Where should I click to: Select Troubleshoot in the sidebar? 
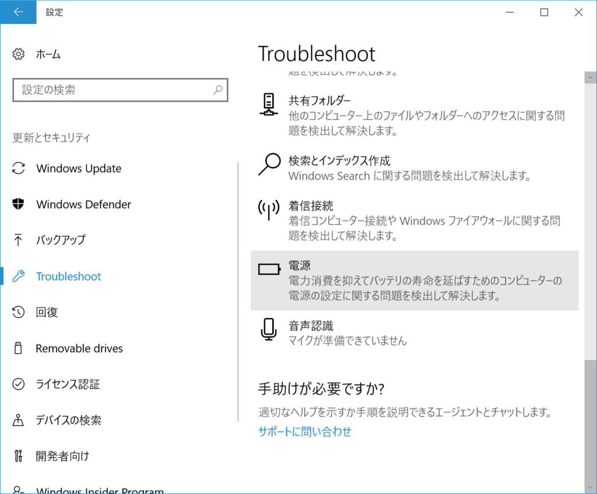pyautogui.click(x=69, y=276)
